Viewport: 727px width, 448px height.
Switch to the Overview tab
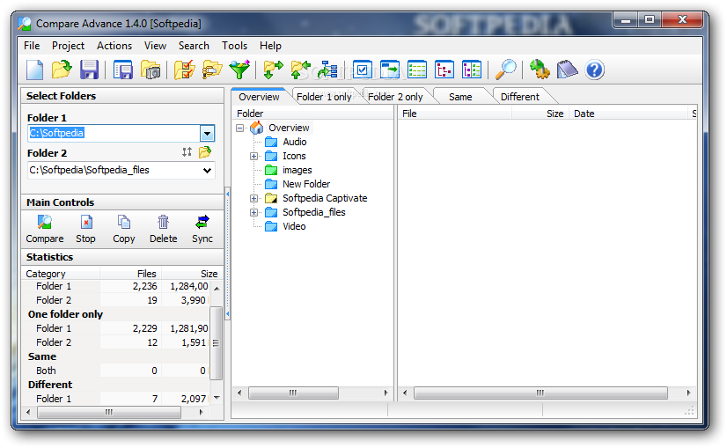click(x=259, y=97)
